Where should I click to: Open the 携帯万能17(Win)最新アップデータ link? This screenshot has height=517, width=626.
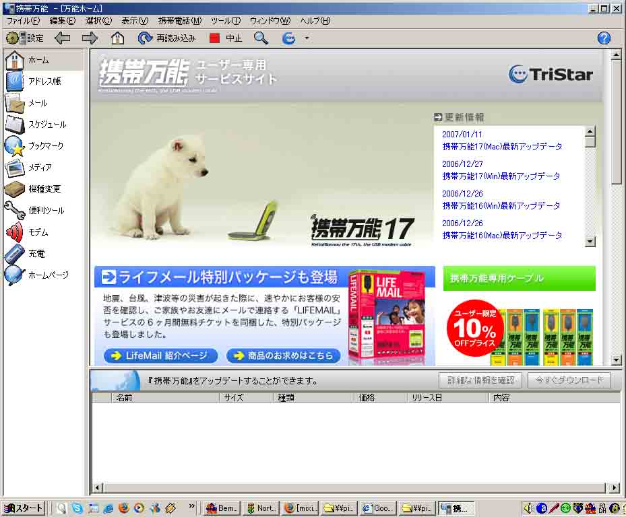point(501,176)
